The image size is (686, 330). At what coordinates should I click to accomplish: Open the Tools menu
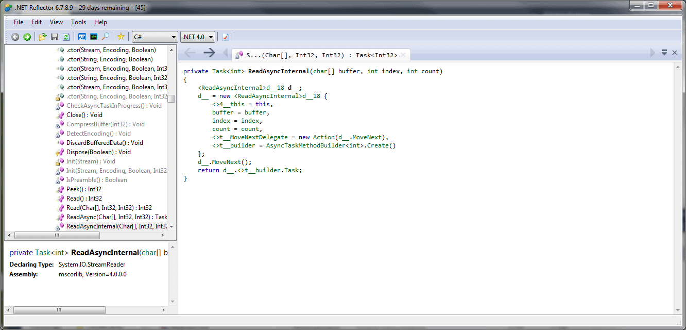(x=78, y=22)
